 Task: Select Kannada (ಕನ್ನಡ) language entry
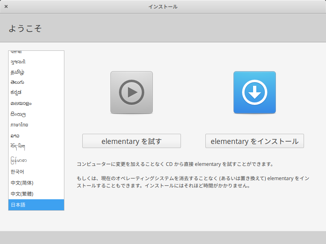(x=36, y=93)
